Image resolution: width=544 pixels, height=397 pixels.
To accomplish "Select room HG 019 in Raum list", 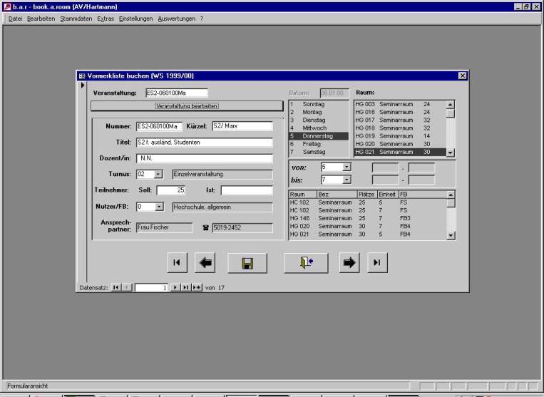I will 400,136.
